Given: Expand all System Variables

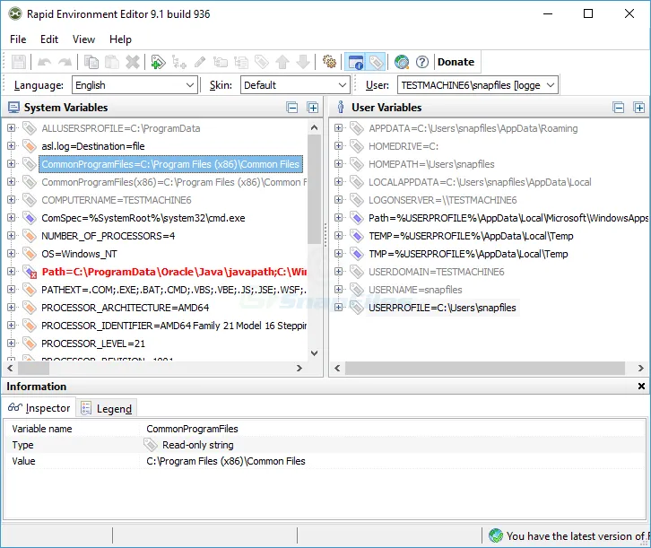Looking at the screenshot, I should click(313, 108).
